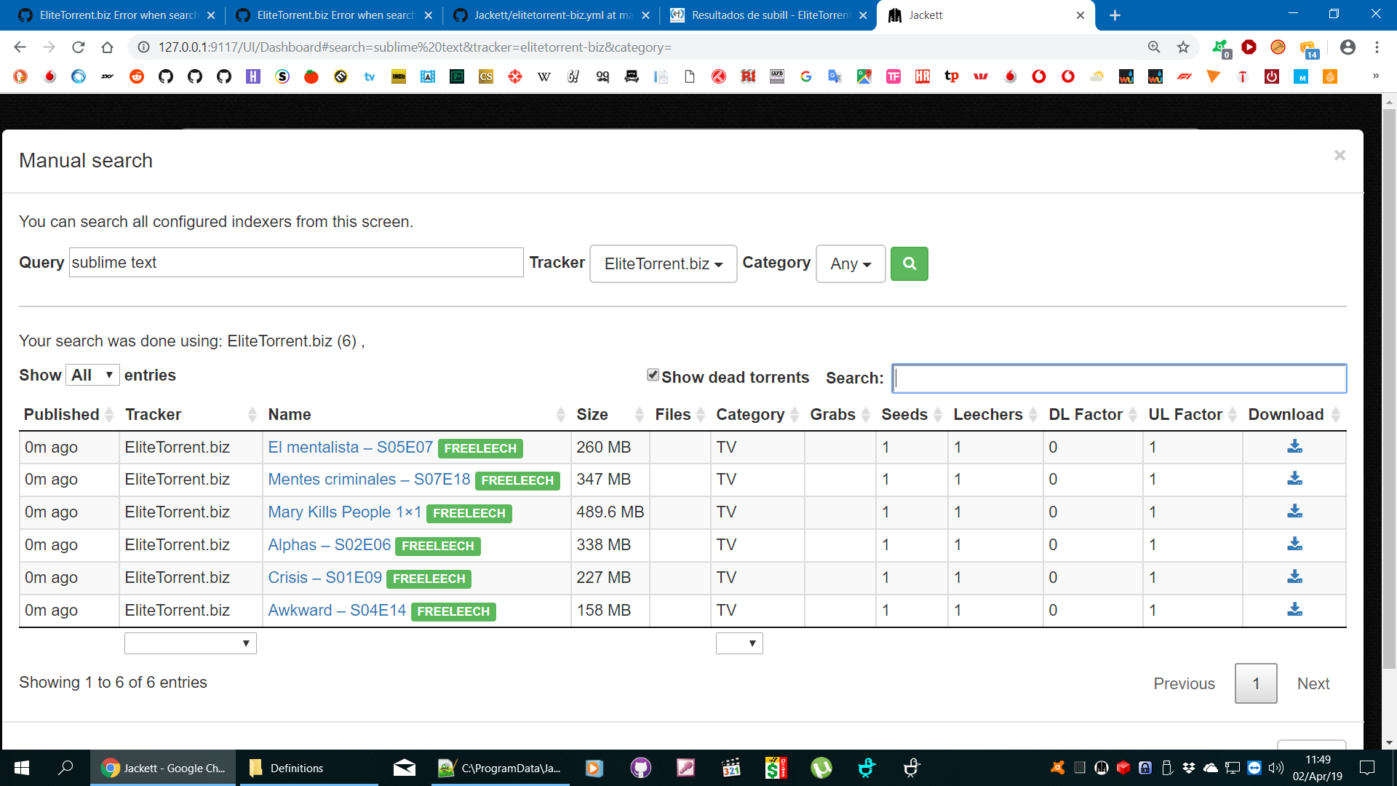Open the GitHub Desktop taskbar icon
This screenshot has width=1397, height=786.
point(640,768)
